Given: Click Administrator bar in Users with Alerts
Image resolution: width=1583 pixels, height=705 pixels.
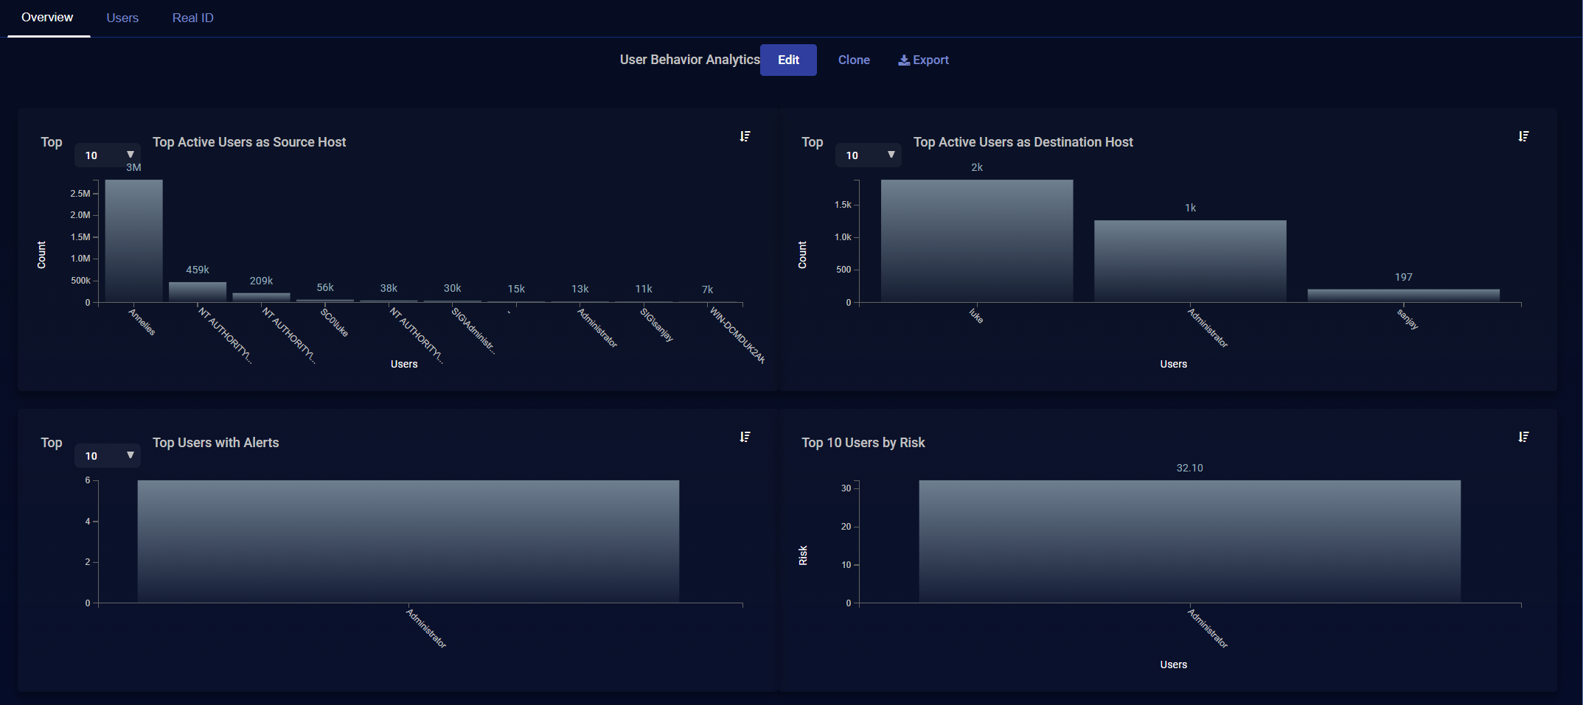Looking at the screenshot, I should (408, 541).
